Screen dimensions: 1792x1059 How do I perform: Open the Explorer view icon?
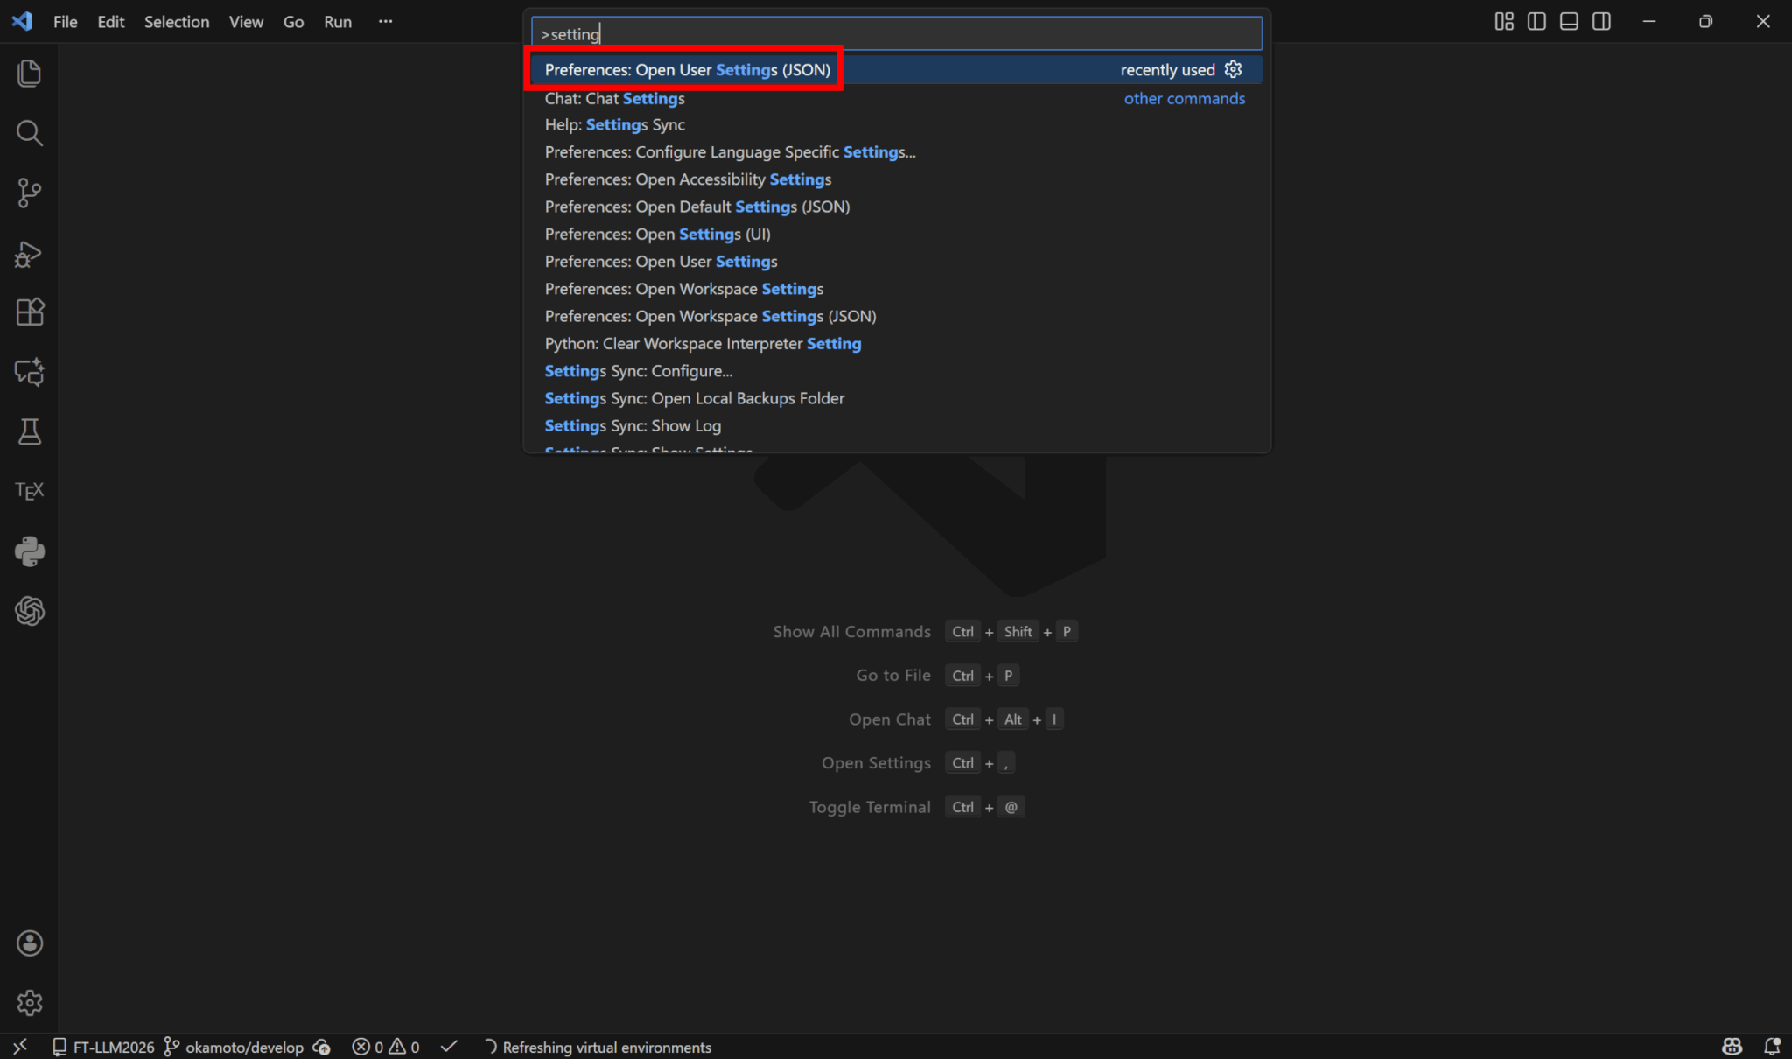[29, 74]
